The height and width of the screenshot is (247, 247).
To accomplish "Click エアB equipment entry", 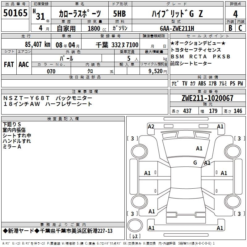I will click(x=213, y=83).
